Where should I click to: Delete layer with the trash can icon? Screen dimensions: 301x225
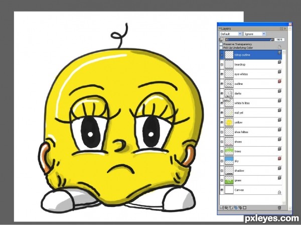(279, 208)
